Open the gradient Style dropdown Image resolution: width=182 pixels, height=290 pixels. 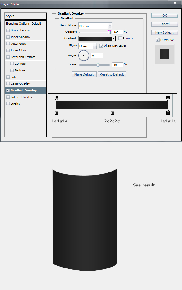point(88,46)
